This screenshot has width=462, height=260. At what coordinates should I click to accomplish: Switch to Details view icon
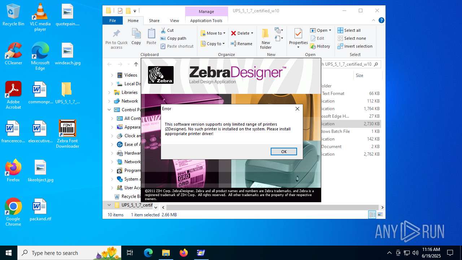coord(372,215)
